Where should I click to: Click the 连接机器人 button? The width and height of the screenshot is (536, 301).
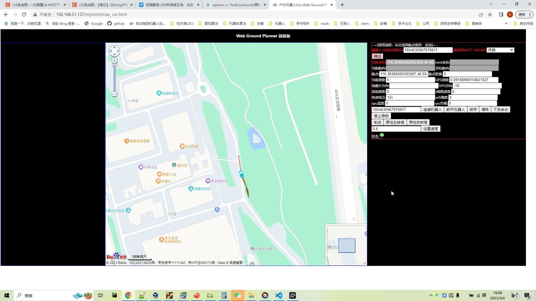click(432, 110)
